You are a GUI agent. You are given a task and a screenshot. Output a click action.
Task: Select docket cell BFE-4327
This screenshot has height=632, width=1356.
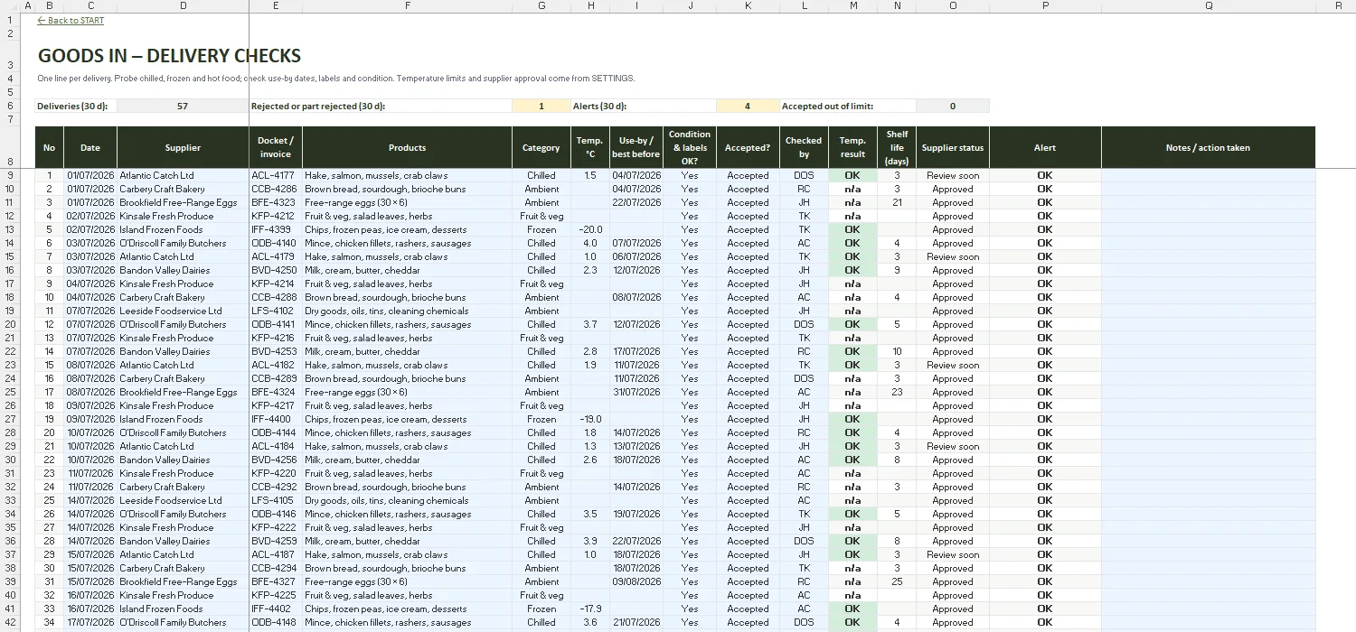tap(276, 581)
